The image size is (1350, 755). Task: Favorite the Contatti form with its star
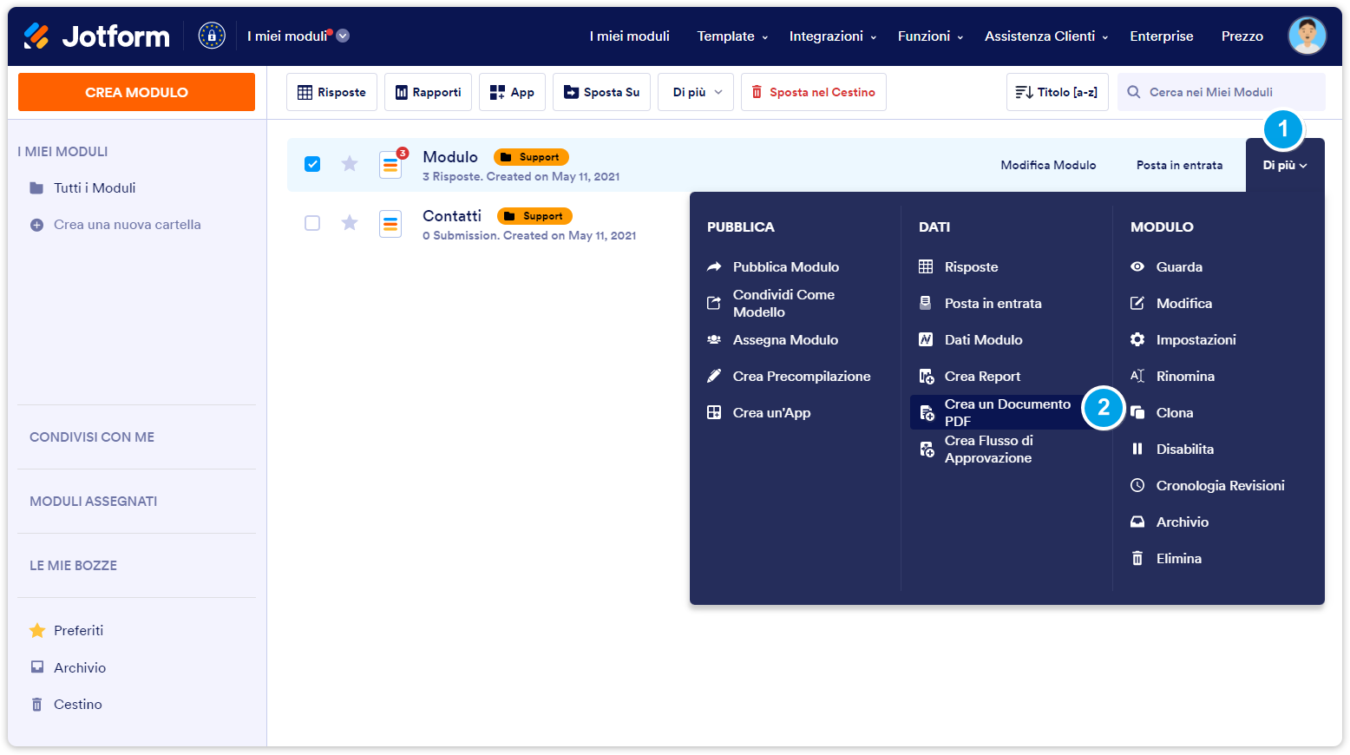click(x=350, y=223)
